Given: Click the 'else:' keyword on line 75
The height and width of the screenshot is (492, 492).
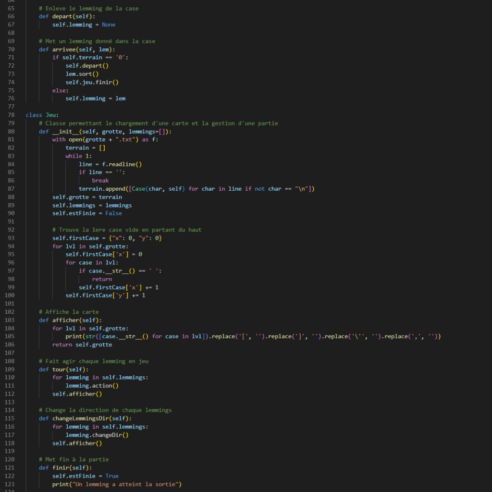Looking at the screenshot, I should coord(60,90).
